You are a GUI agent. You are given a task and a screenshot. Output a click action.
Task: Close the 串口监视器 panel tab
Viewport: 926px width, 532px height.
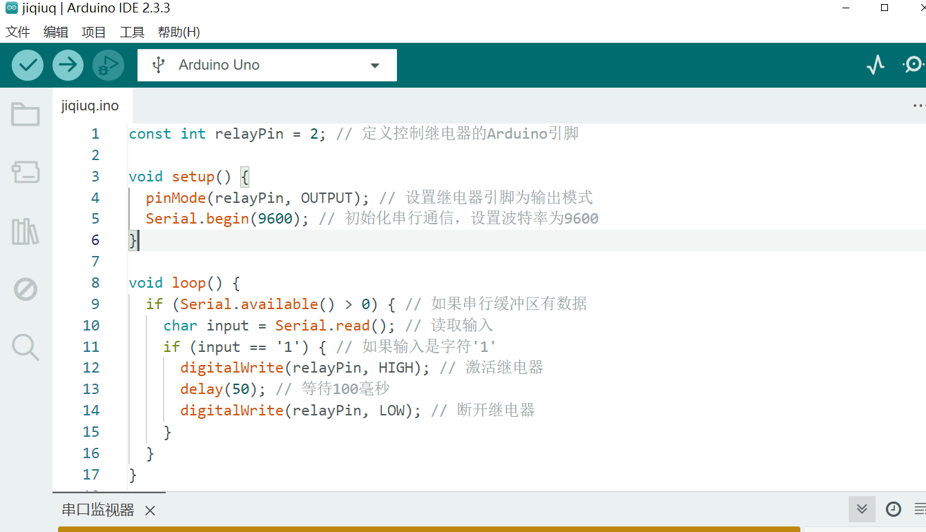point(150,511)
